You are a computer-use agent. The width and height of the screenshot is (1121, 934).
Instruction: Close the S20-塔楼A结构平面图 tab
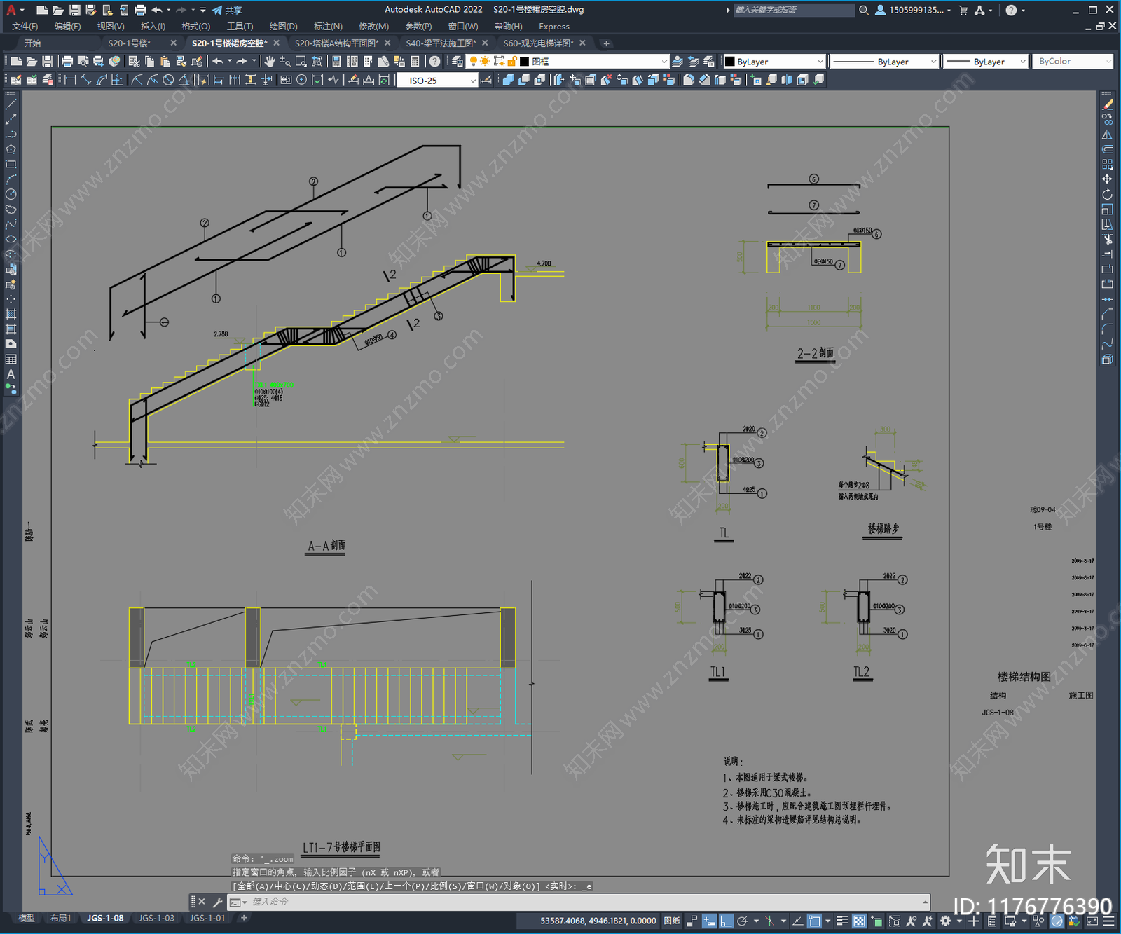click(387, 43)
